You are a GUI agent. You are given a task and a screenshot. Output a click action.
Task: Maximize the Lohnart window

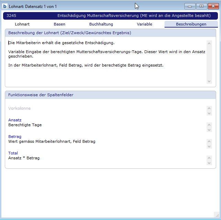201,6
